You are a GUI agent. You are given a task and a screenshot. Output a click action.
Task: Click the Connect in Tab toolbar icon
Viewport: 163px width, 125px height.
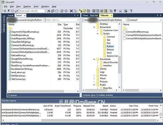coord(13,11)
